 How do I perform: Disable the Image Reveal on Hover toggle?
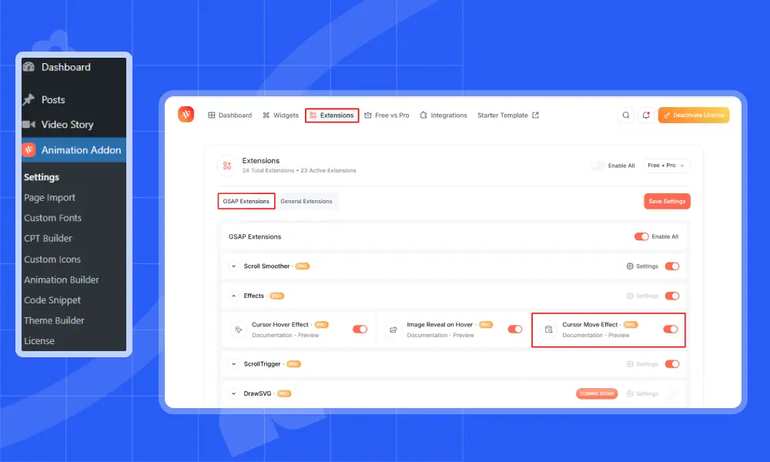pyautogui.click(x=514, y=330)
